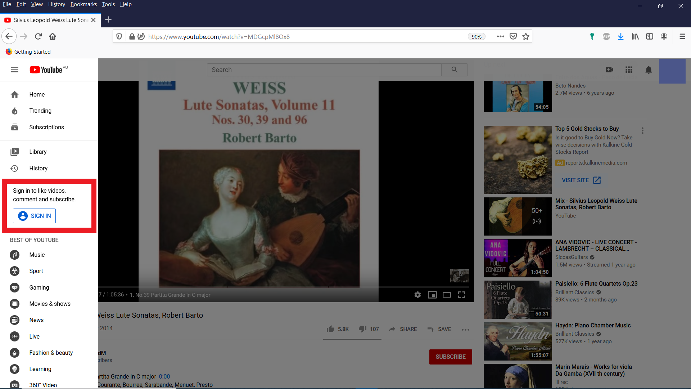This screenshot has width=691, height=389.
Task: Open the History menu in menubar
Action: point(57,4)
